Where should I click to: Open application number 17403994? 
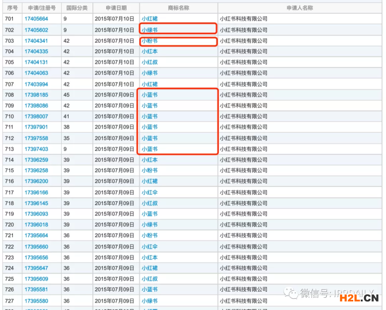point(36,84)
